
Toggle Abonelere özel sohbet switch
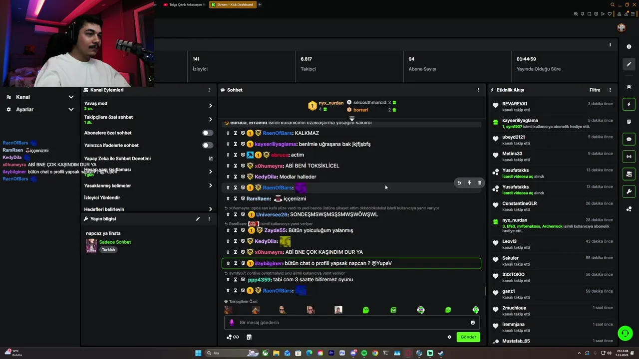pyautogui.click(x=208, y=133)
